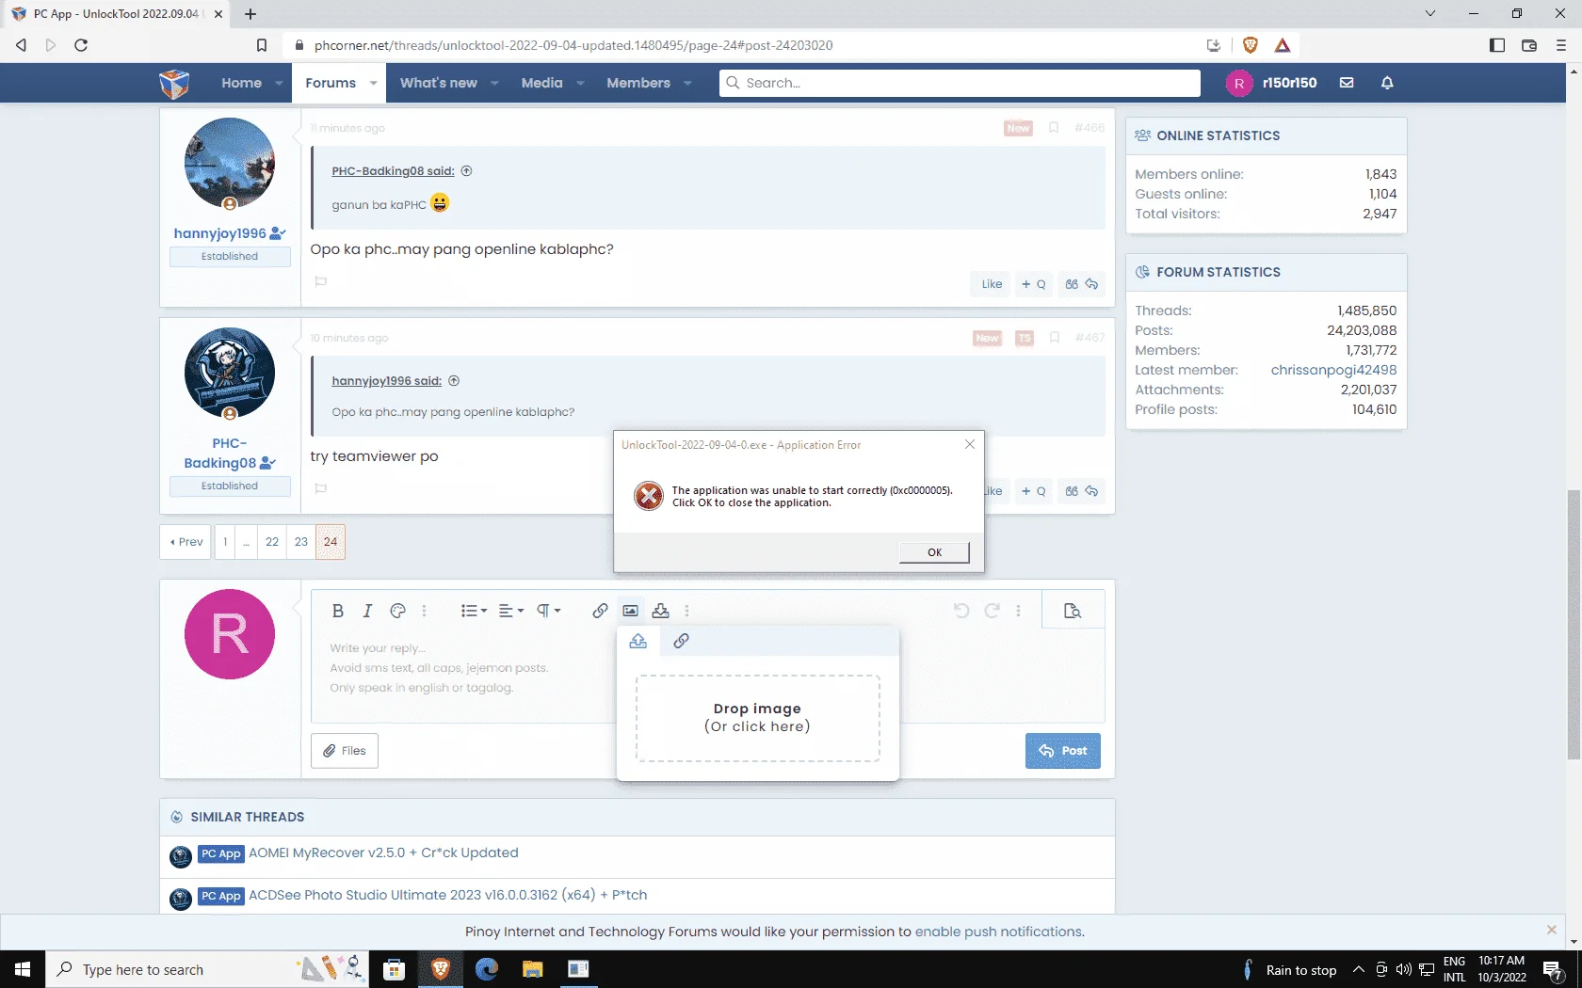The width and height of the screenshot is (1582, 988).
Task: Open latest member chrissanpogi42498
Action: 1333,370
